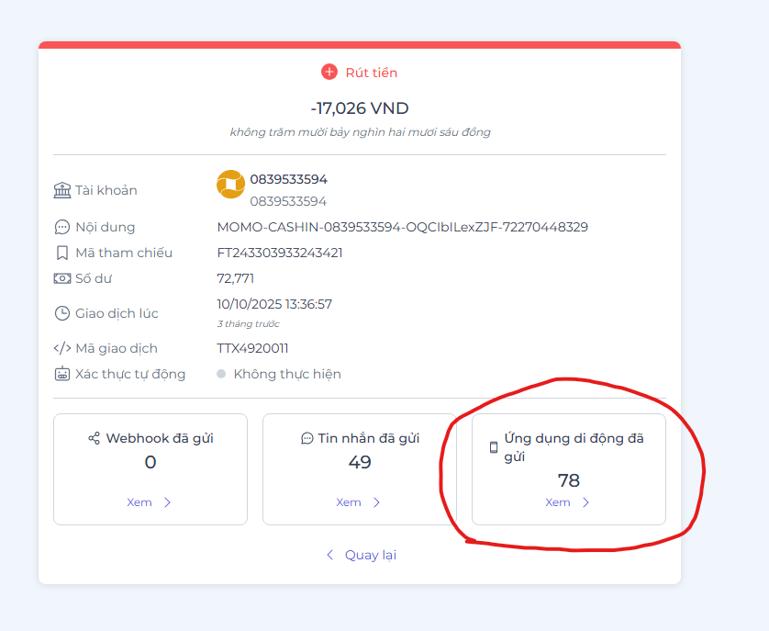The width and height of the screenshot is (769, 631).
Task: Click the Mã giao dịch label
Action: [x=117, y=348]
